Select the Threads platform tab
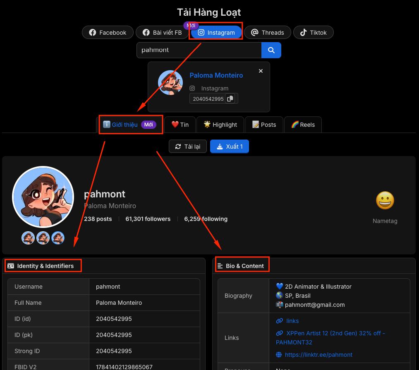Viewport: 419px width, 370px height. tap(268, 33)
